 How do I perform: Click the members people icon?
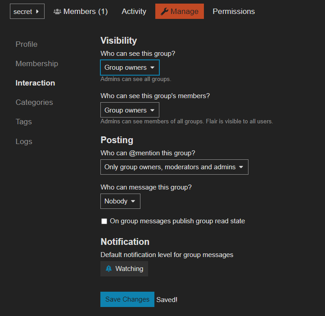pyautogui.click(x=57, y=12)
